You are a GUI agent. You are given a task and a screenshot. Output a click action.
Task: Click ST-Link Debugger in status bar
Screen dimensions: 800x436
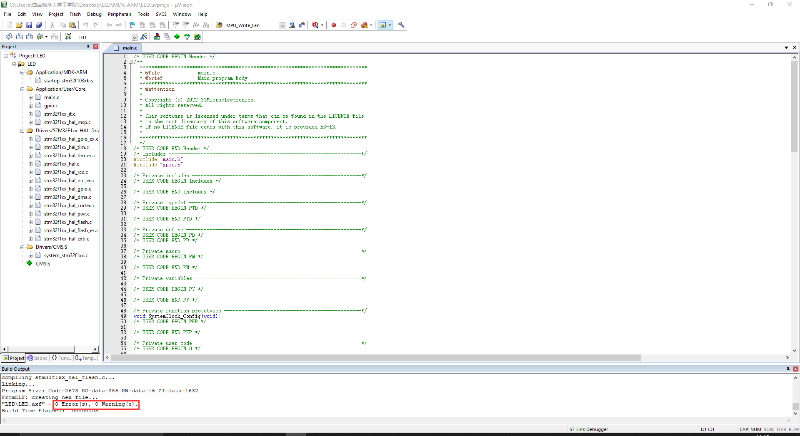588,429
